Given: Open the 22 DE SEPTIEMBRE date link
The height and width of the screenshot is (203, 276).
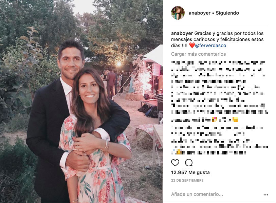Looking at the screenshot, I should click(x=187, y=181).
